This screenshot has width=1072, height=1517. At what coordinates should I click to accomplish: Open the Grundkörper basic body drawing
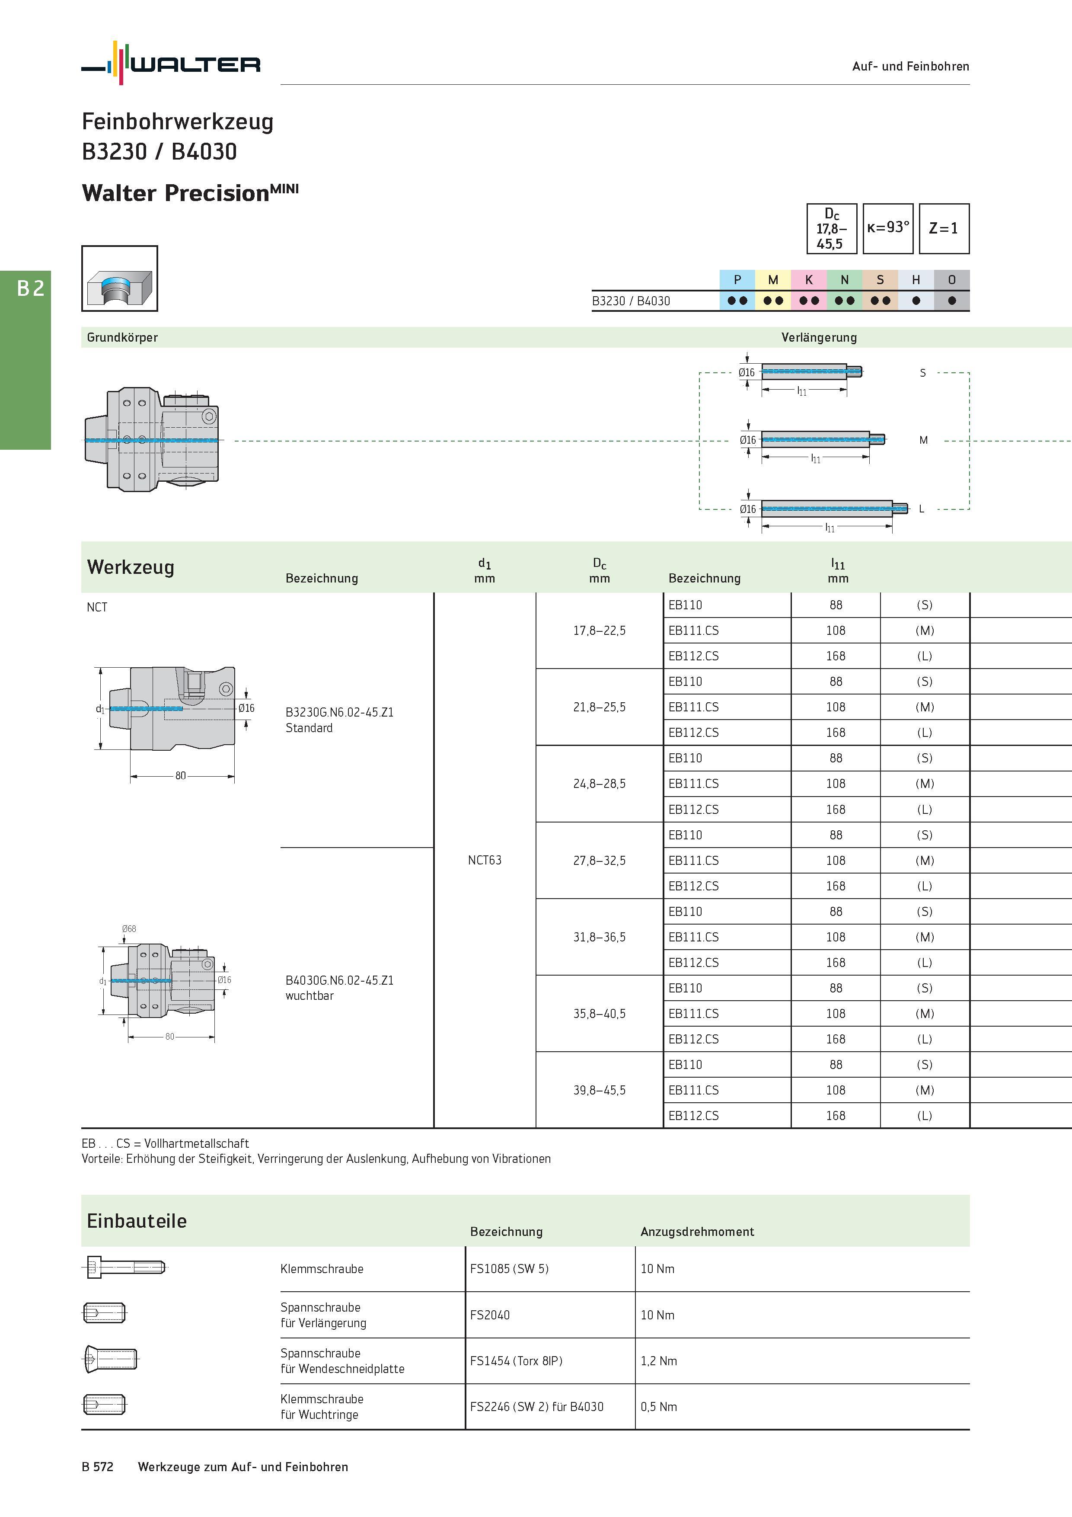pyautogui.click(x=152, y=439)
